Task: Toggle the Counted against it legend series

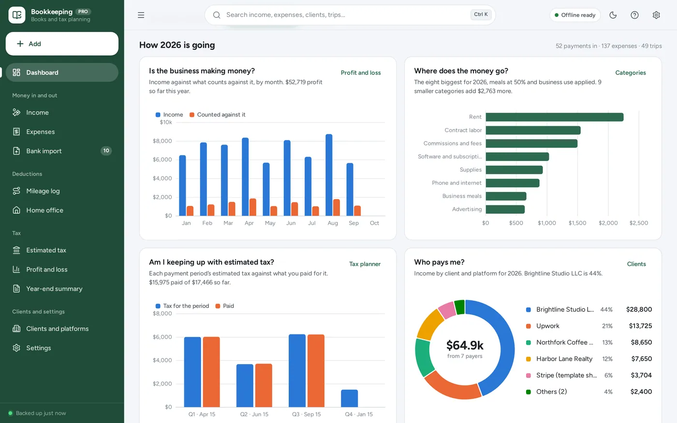Action: 218,115
